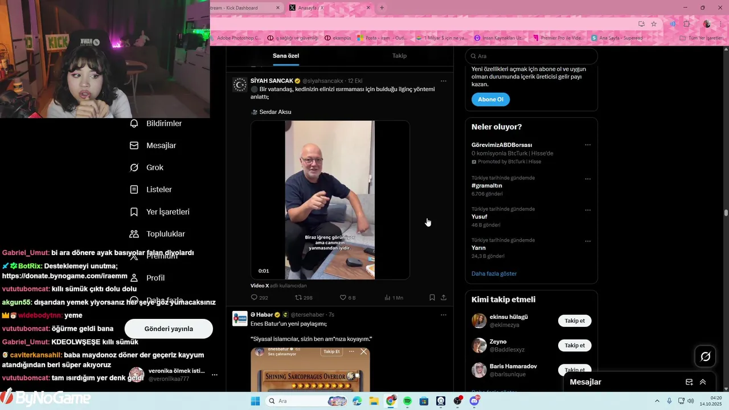The height and width of the screenshot is (410, 729).
Task: Open the Enes Batur post image
Action: pos(310,369)
